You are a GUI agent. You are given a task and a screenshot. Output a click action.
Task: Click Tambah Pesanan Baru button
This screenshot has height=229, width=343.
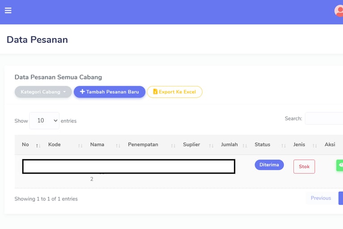click(x=109, y=92)
